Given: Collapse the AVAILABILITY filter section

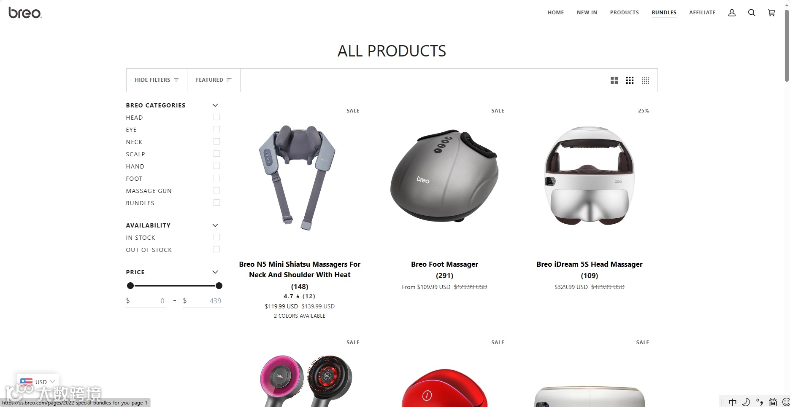Looking at the screenshot, I should tap(215, 225).
